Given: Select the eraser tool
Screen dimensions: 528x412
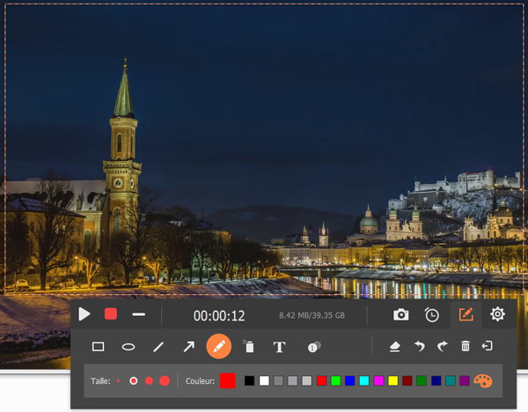Looking at the screenshot, I should pyautogui.click(x=394, y=347).
